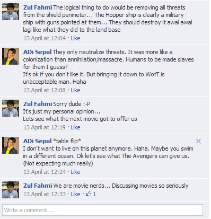Open Zul Fahmi's name on the Sorry dude comment
The width and height of the screenshot is (211, 219).
click(38, 104)
